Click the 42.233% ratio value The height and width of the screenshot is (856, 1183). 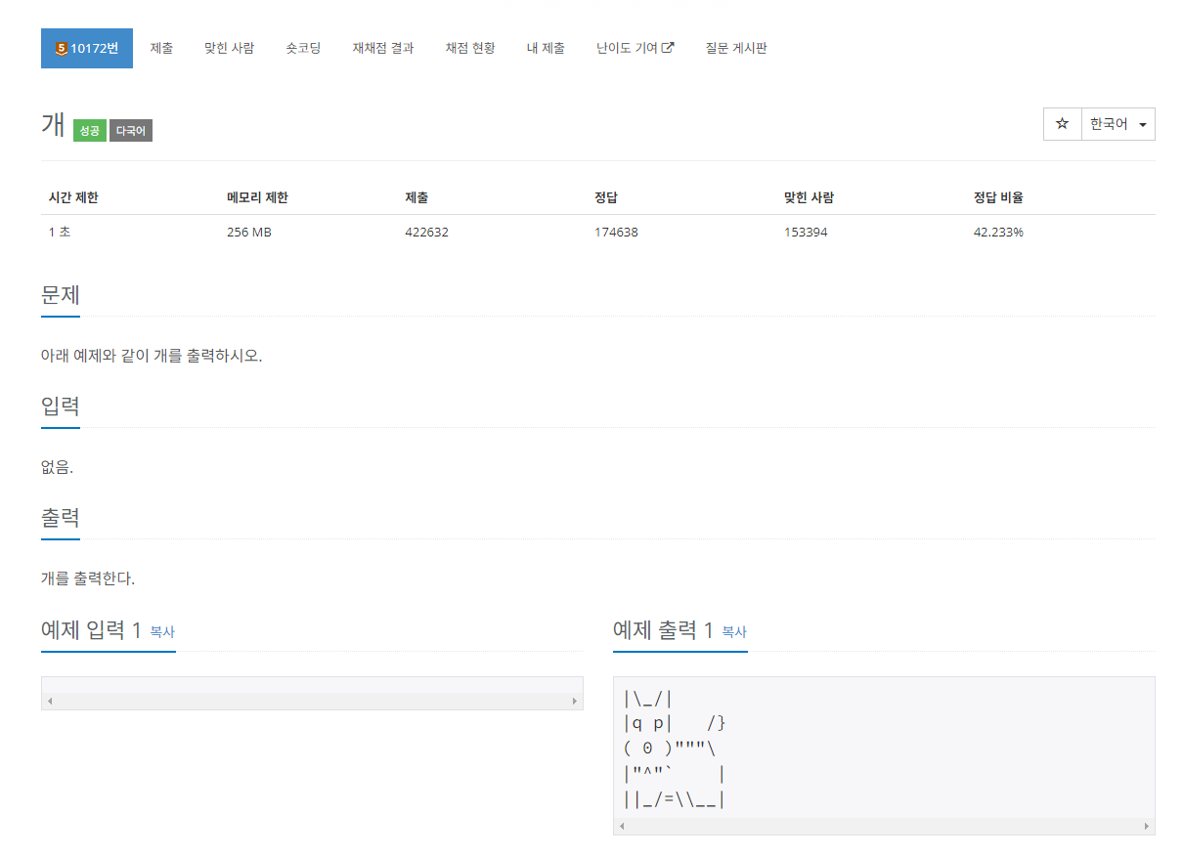(998, 233)
